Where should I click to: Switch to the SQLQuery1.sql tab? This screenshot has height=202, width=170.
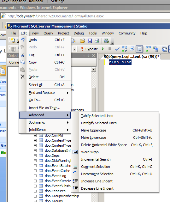click(132, 57)
